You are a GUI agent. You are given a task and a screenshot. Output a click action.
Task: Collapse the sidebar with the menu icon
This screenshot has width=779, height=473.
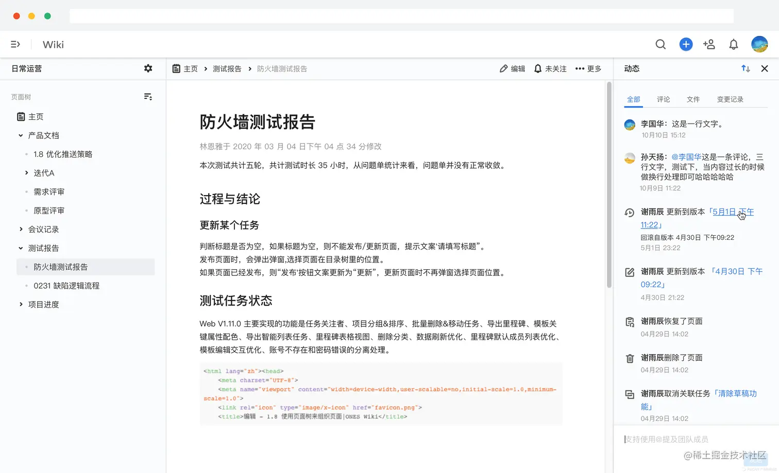[15, 44]
